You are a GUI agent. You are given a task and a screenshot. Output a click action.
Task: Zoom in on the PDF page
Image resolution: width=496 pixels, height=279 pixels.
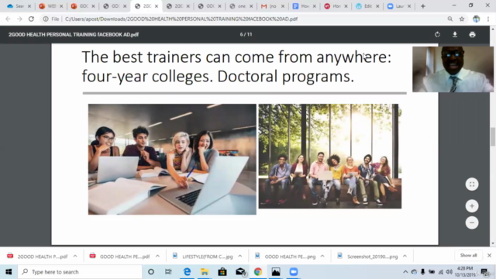pyautogui.click(x=472, y=206)
